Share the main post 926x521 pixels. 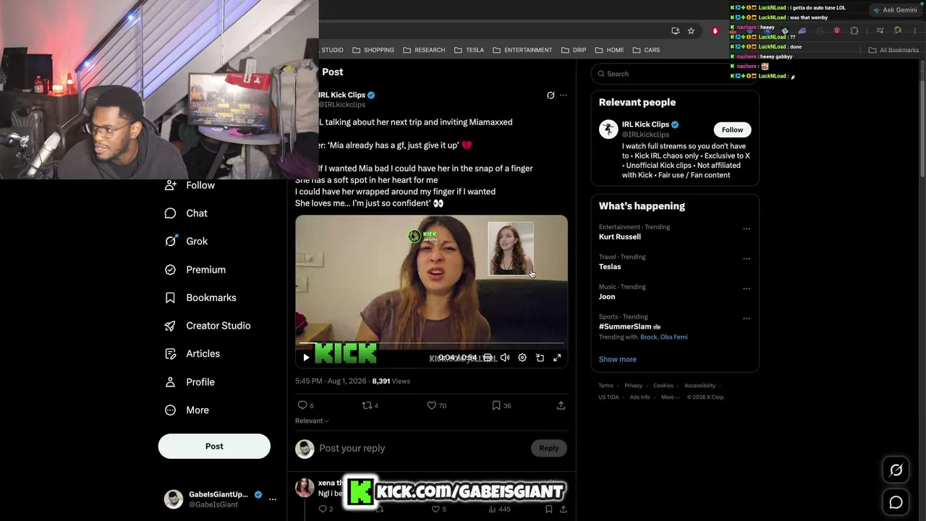tap(561, 405)
